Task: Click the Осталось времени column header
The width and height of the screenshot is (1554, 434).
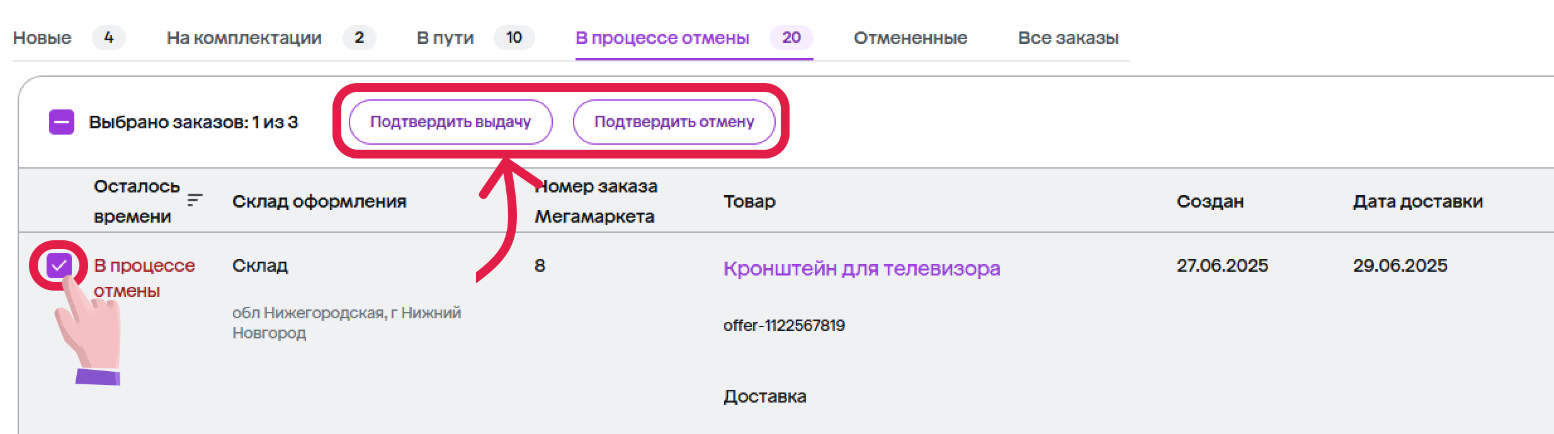Action: [x=136, y=201]
